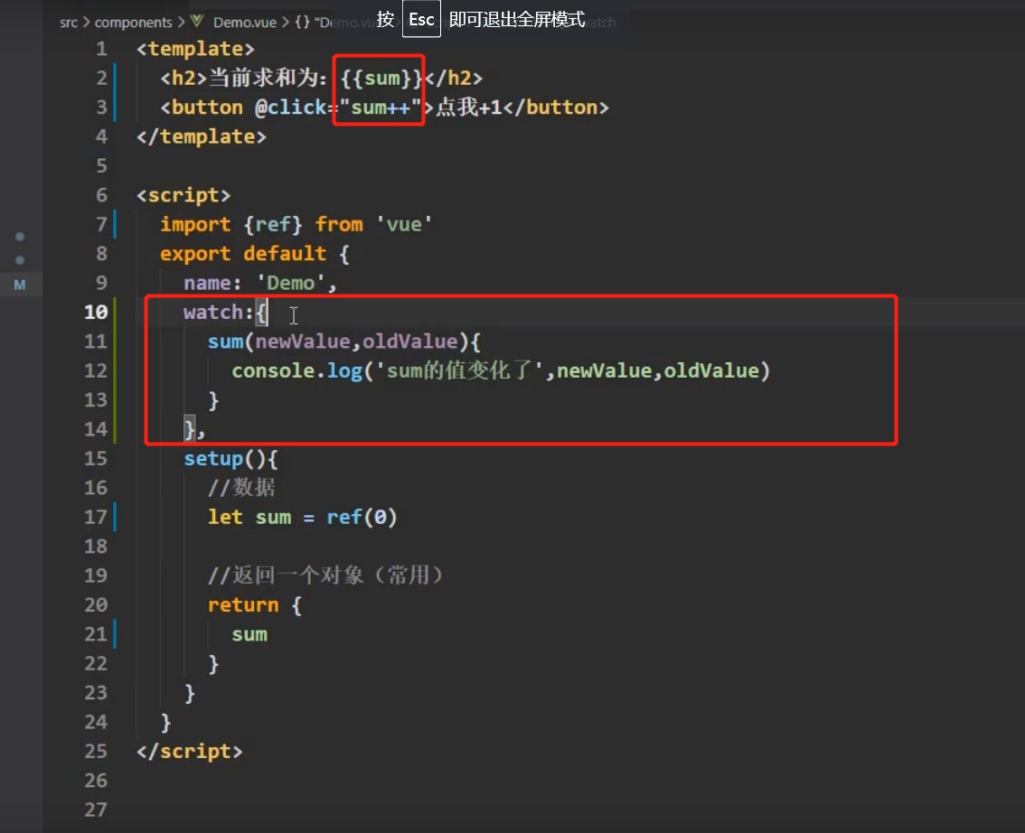Click '{ref}' on the import line
The height and width of the screenshot is (833, 1025).
click(273, 225)
